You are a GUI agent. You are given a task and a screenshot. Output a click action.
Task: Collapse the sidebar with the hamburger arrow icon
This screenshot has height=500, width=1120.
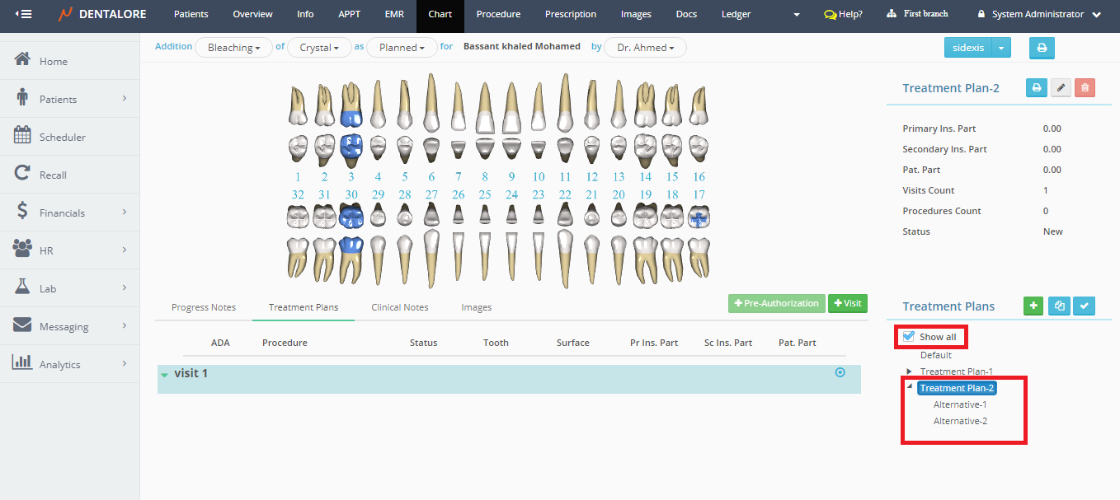click(23, 14)
